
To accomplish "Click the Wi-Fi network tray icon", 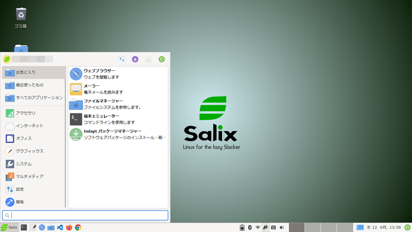I will [x=258, y=227].
